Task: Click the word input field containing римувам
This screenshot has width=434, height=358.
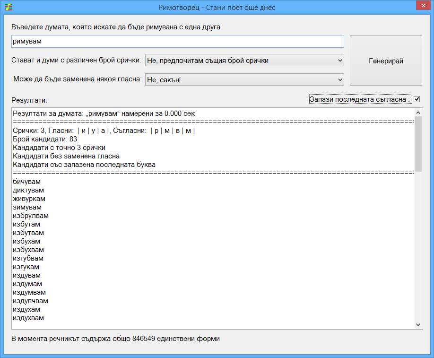Action: coord(178,42)
